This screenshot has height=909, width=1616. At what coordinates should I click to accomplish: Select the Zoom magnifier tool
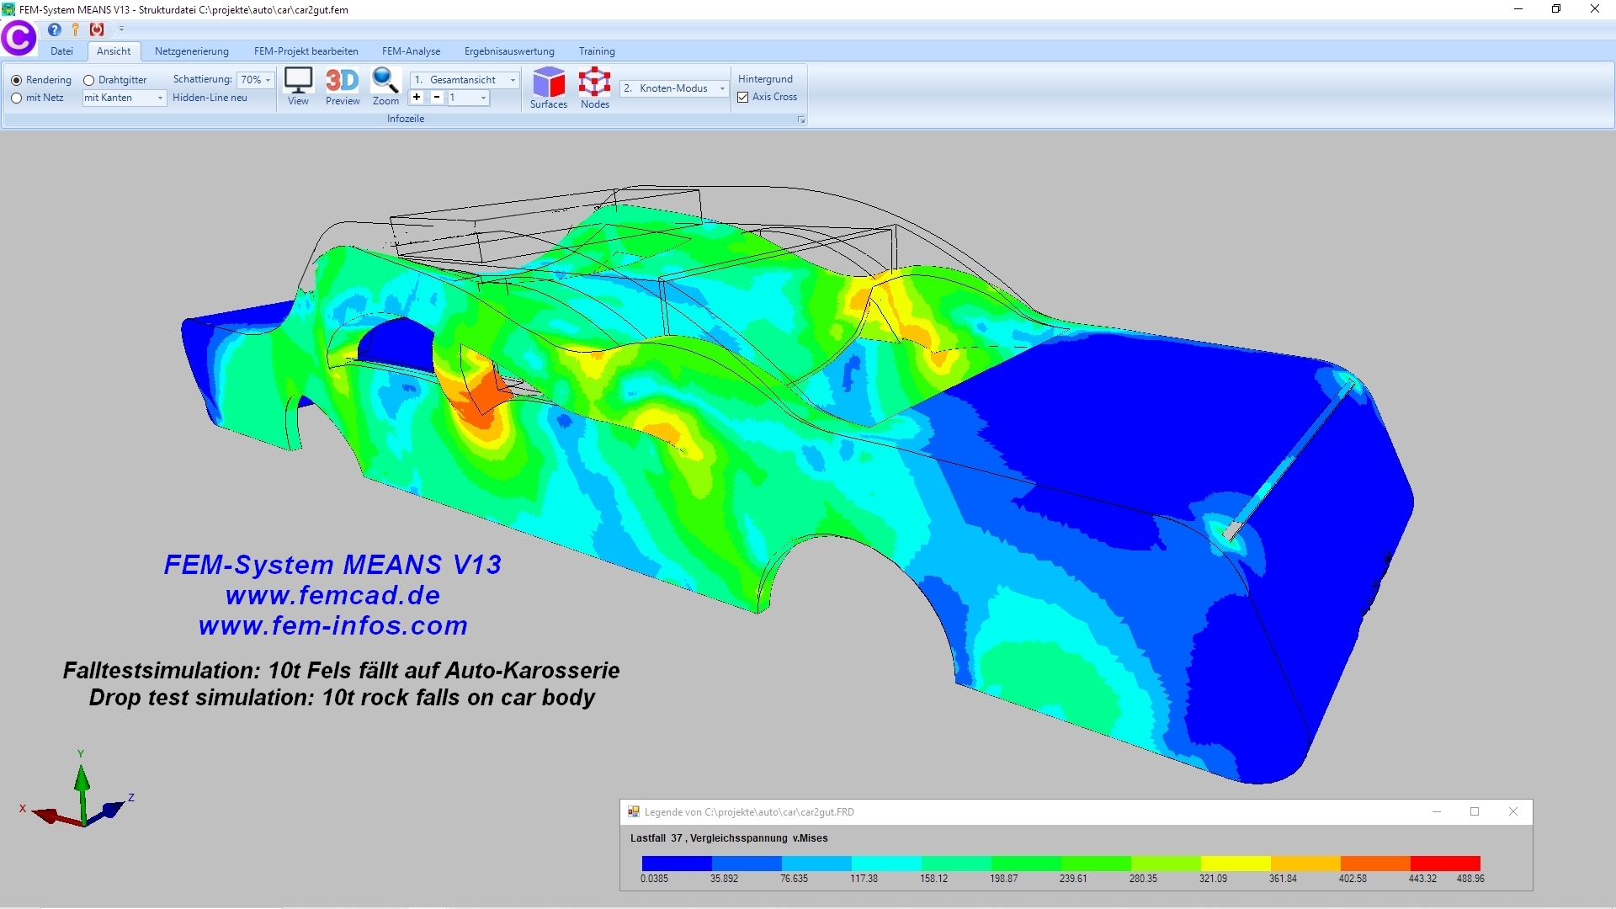coord(385,82)
